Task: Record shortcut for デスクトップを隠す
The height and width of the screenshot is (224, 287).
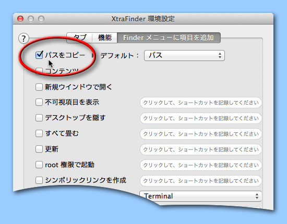Action: [201, 118]
